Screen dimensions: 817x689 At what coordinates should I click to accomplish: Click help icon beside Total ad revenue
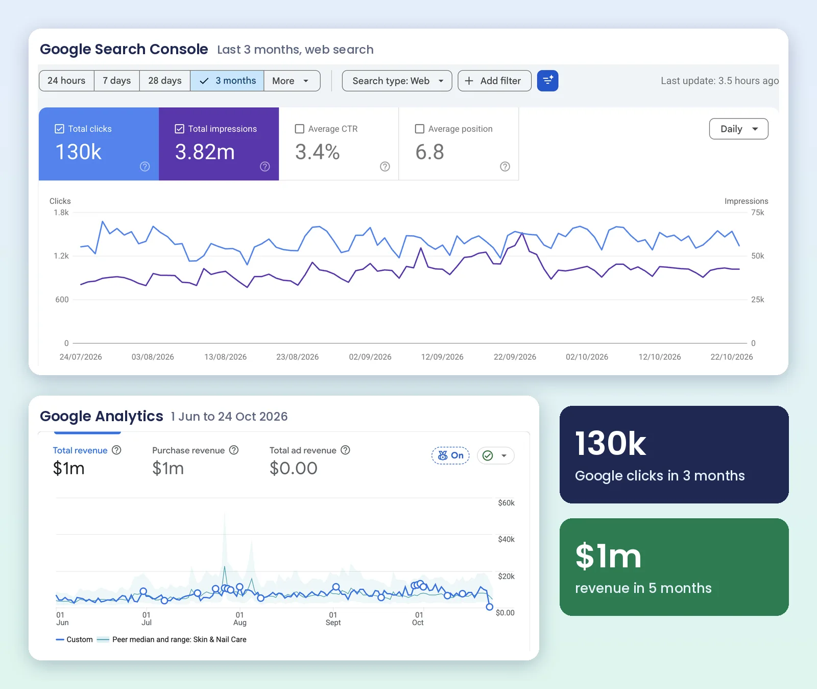tap(345, 450)
